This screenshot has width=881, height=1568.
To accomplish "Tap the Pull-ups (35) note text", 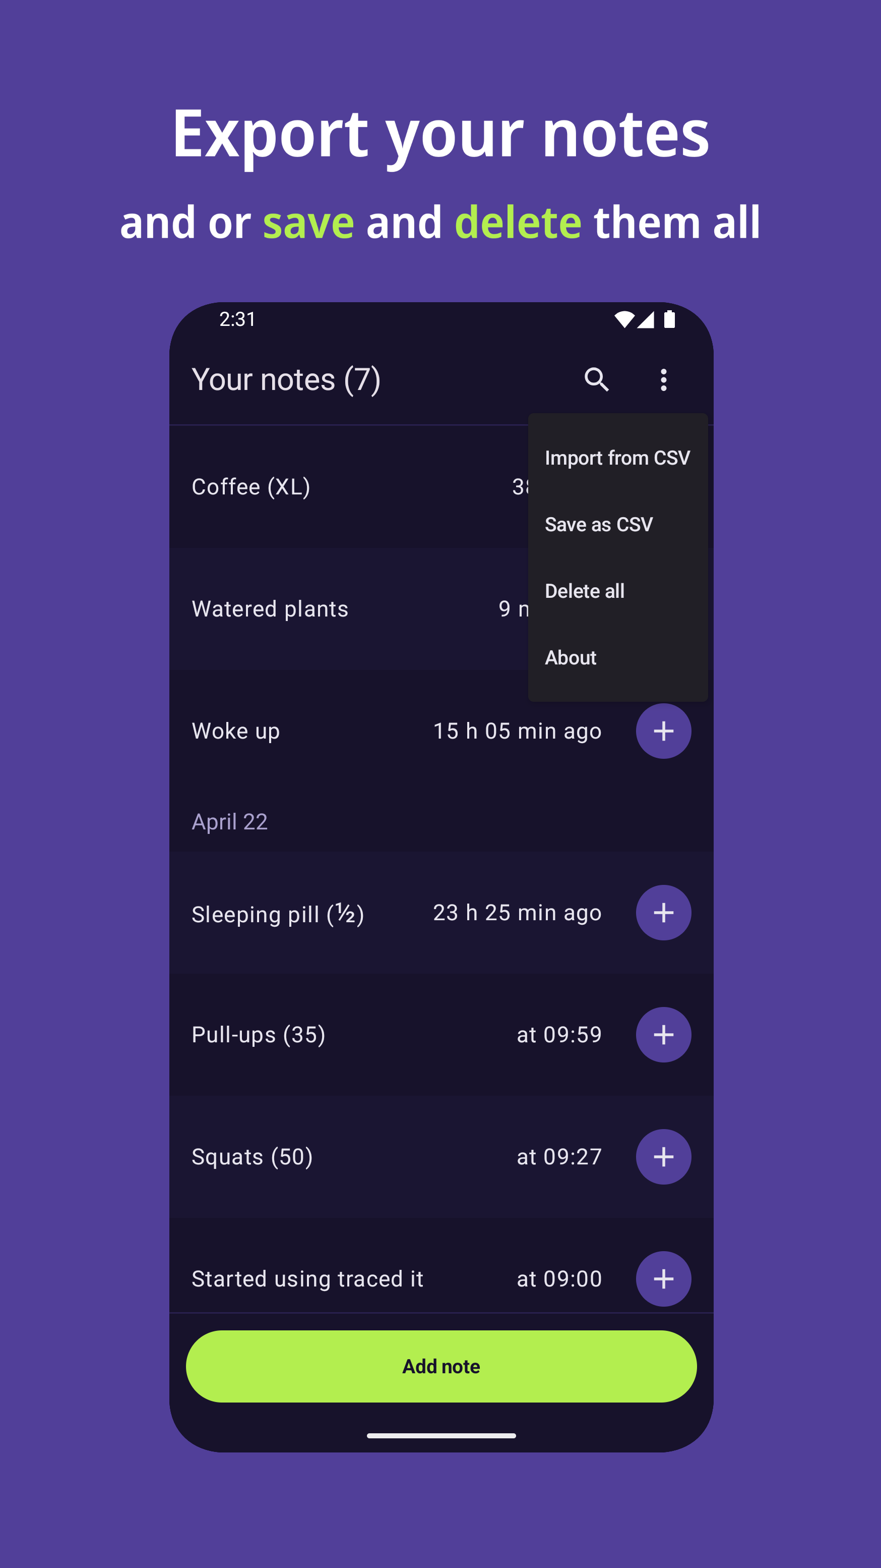I will pos(259,1035).
